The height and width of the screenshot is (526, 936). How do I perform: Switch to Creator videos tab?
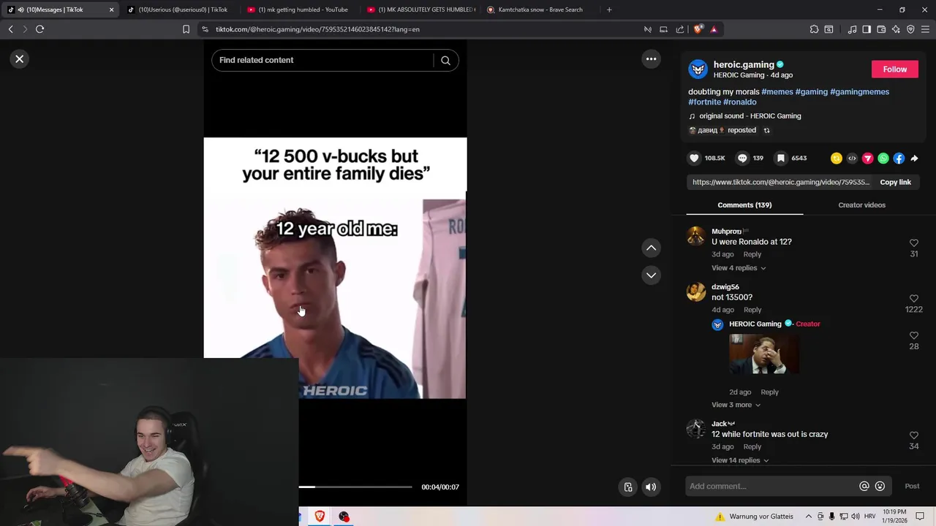[x=861, y=205]
